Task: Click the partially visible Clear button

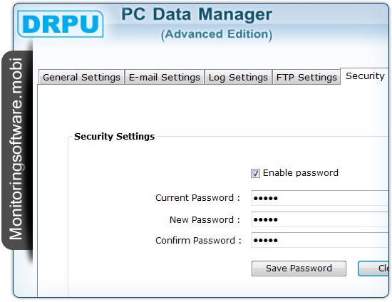Action: [373, 269]
